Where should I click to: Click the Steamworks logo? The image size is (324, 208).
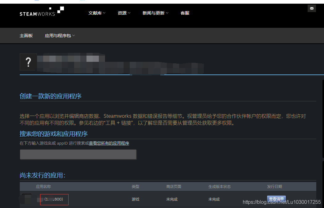tap(42, 11)
